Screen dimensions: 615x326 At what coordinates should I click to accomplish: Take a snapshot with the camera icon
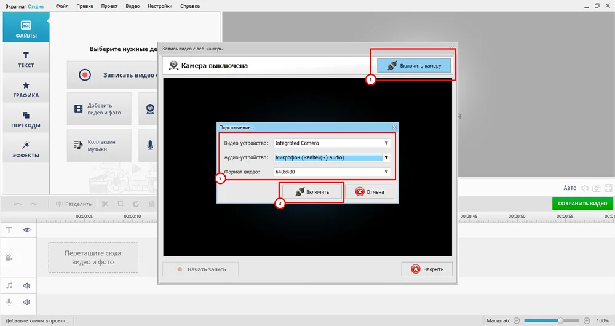click(595, 188)
